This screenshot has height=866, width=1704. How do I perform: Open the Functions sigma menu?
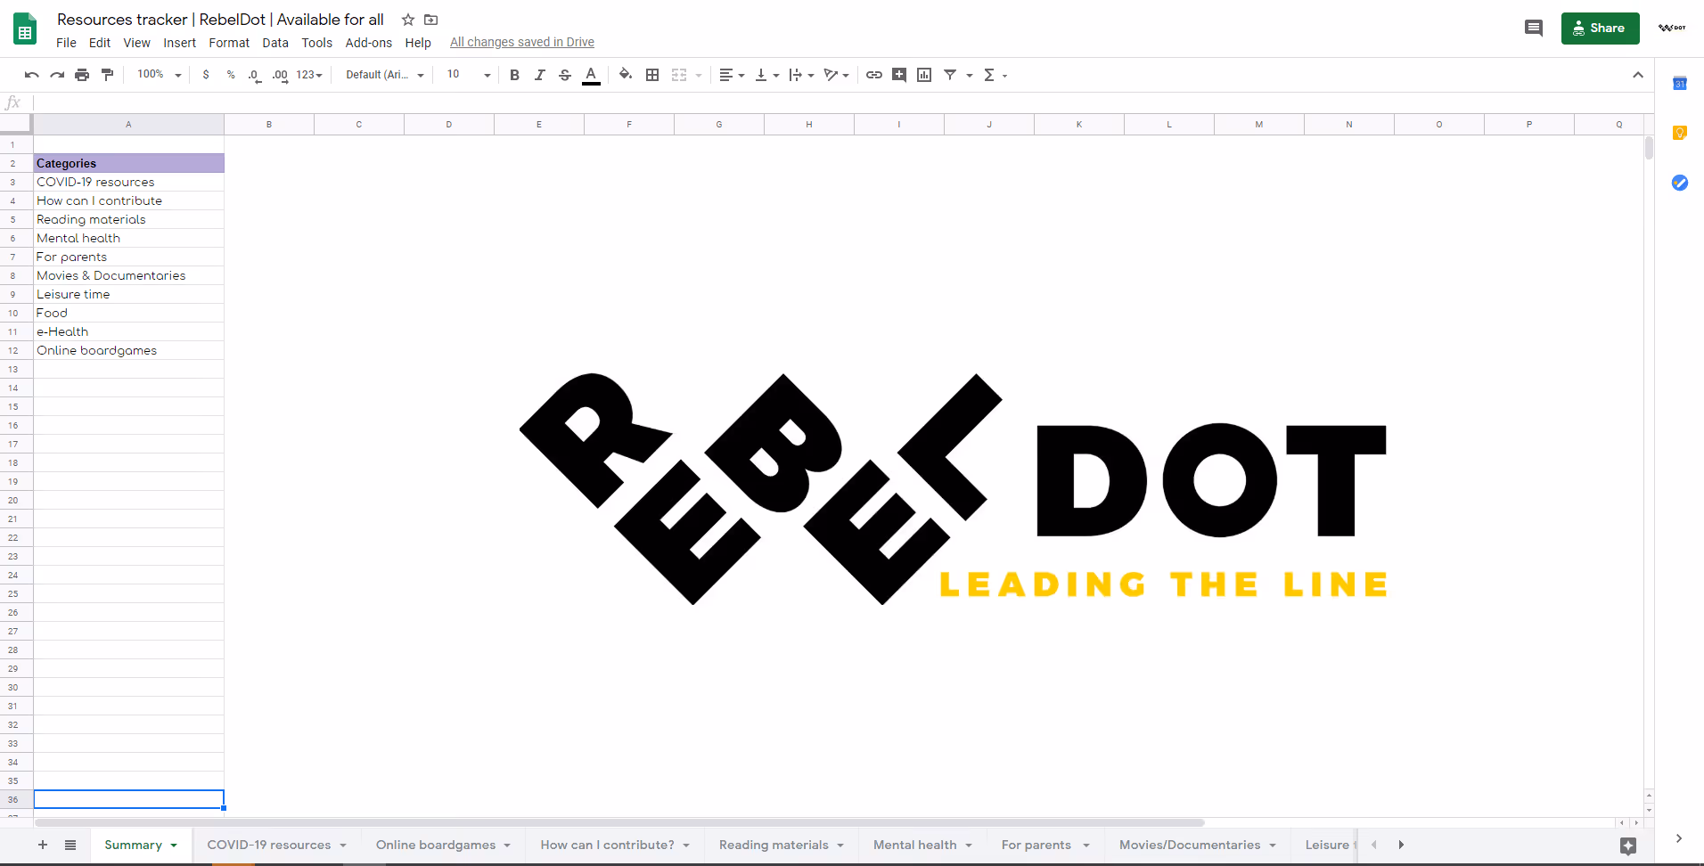click(x=995, y=75)
